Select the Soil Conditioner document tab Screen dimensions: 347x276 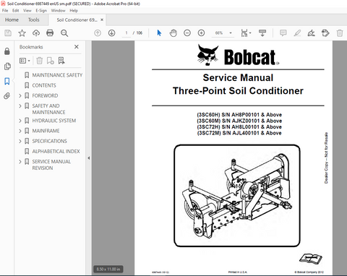[x=77, y=20]
